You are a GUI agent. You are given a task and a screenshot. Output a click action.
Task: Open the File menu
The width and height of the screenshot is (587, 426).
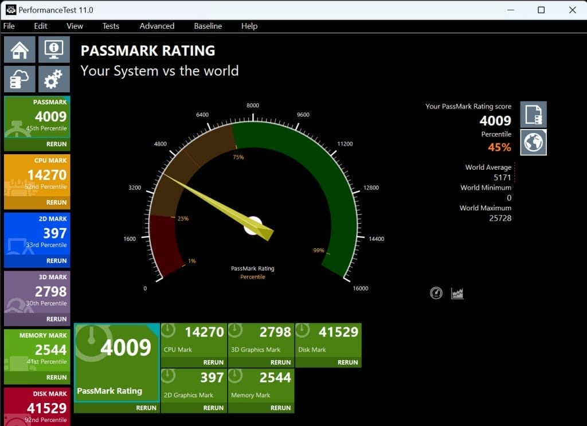coord(9,26)
